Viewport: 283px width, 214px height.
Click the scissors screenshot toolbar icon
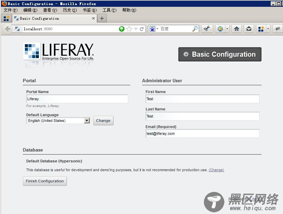point(207,29)
